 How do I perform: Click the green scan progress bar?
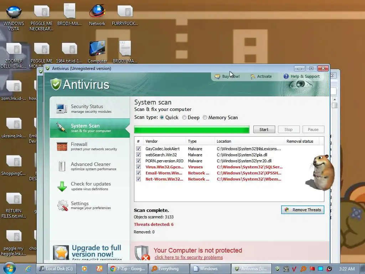click(191, 129)
